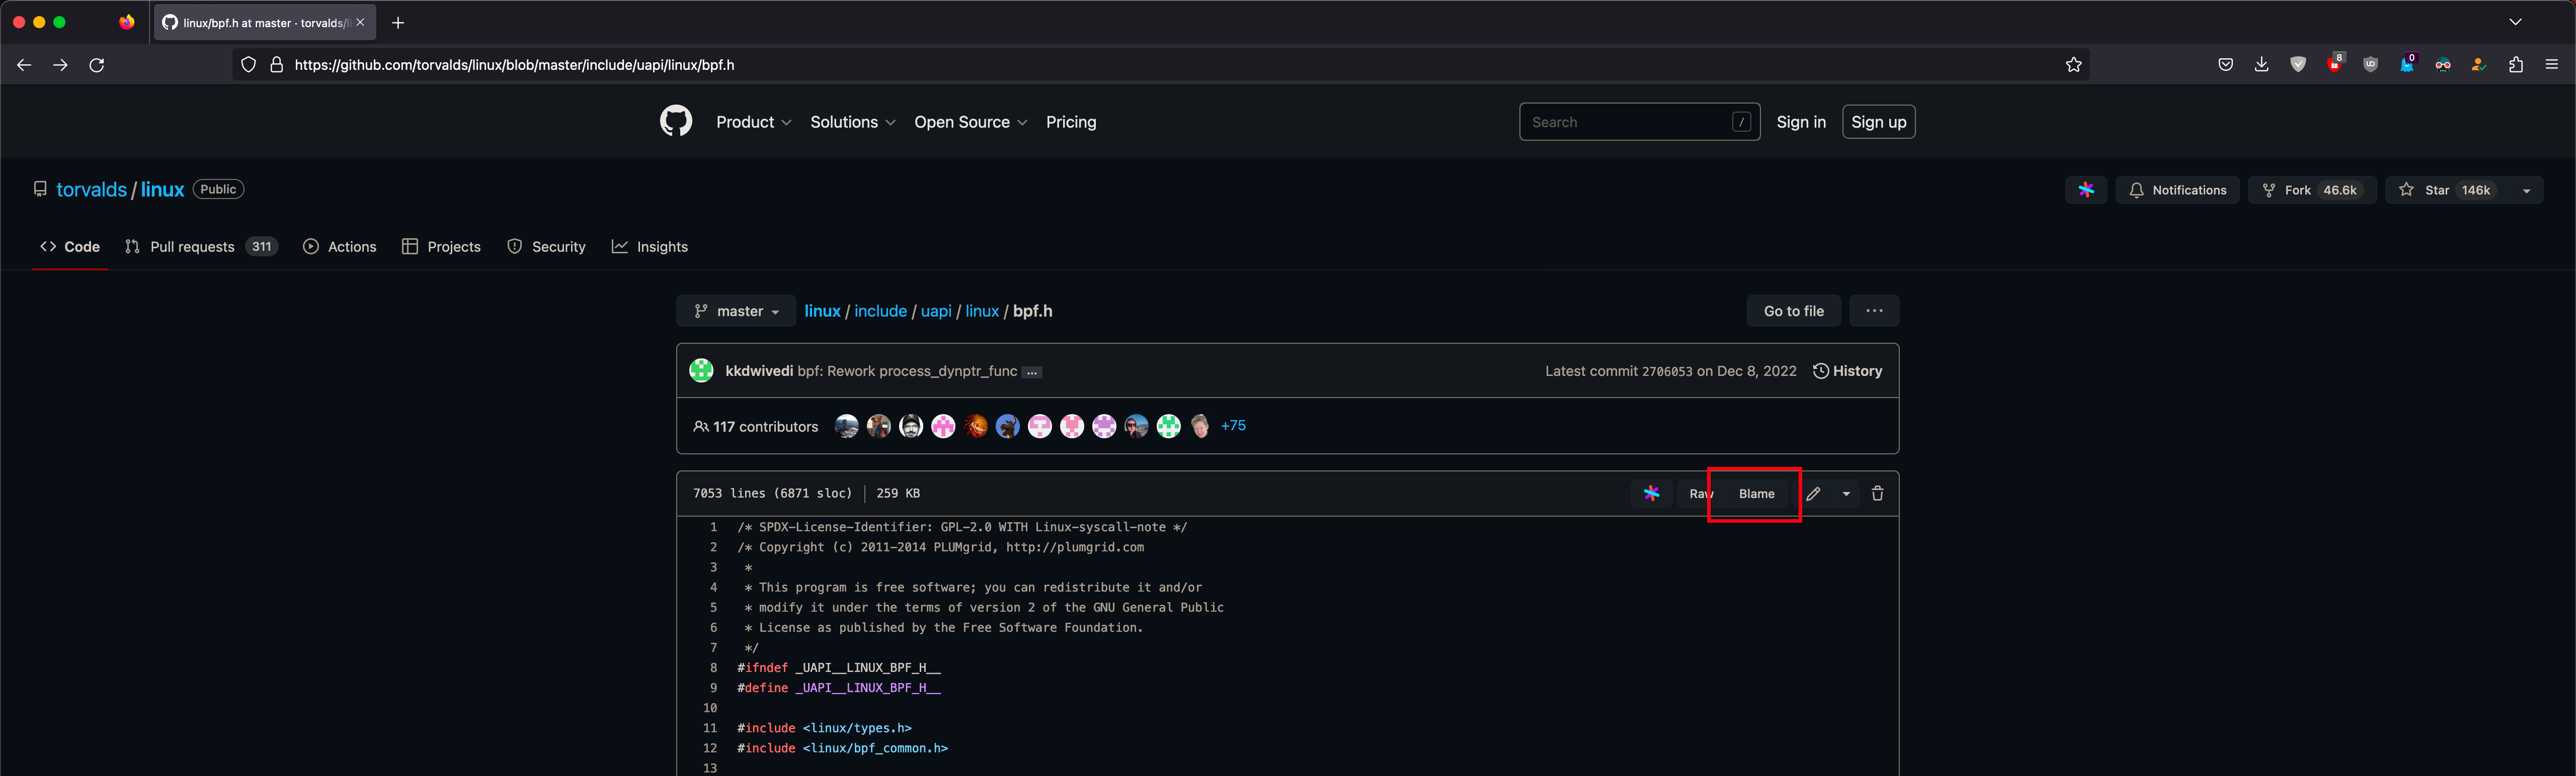Fork the repository
This screenshot has height=776, width=2576.
click(x=2312, y=190)
